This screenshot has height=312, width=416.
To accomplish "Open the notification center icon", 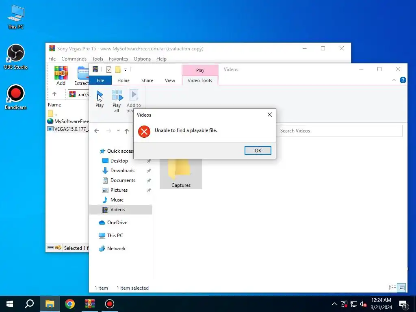I will pos(403,304).
